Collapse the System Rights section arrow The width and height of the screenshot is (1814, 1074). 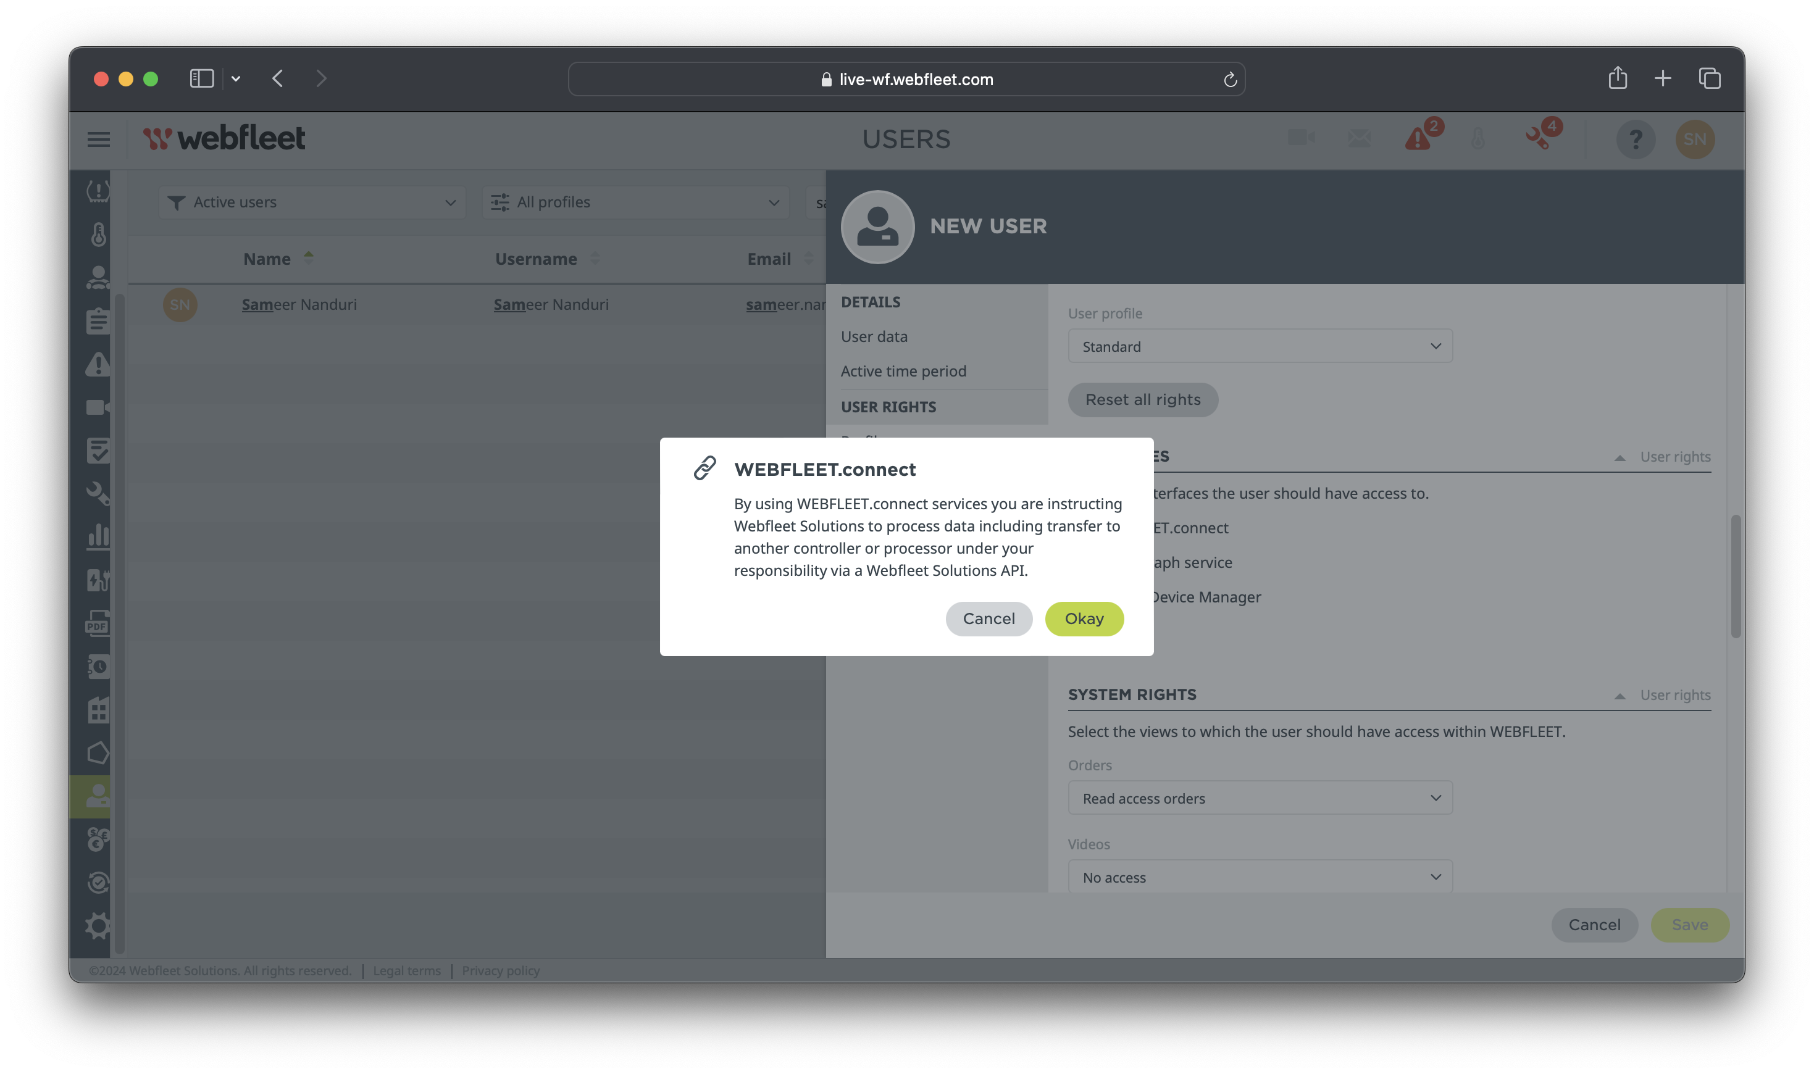pyautogui.click(x=1620, y=696)
